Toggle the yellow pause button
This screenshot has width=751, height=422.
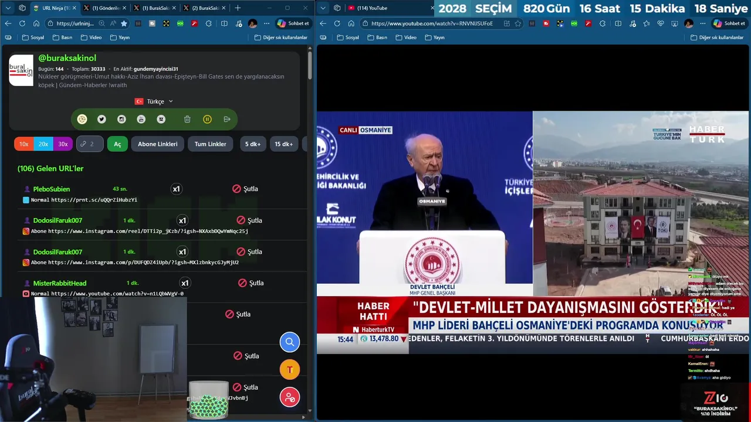tap(207, 119)
